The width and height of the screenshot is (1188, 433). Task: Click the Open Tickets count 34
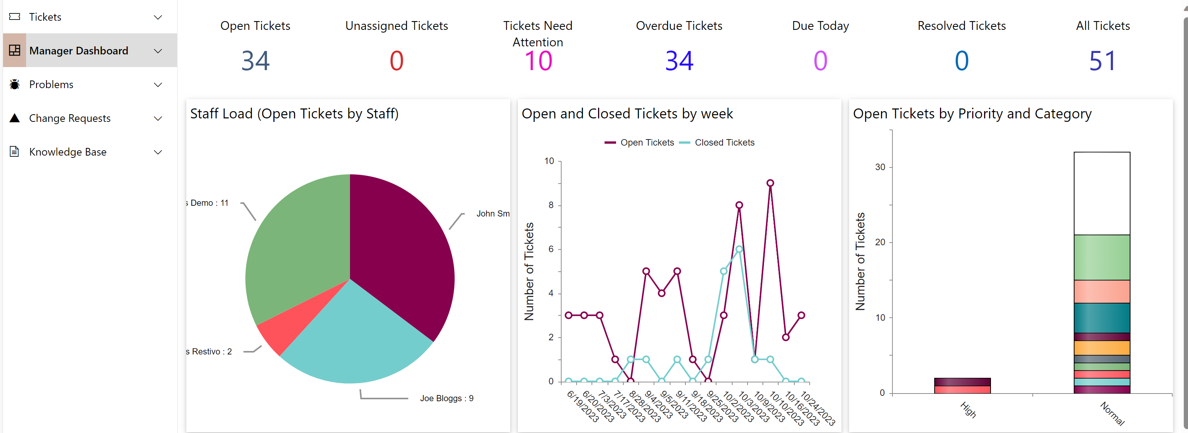coord(255,61)
